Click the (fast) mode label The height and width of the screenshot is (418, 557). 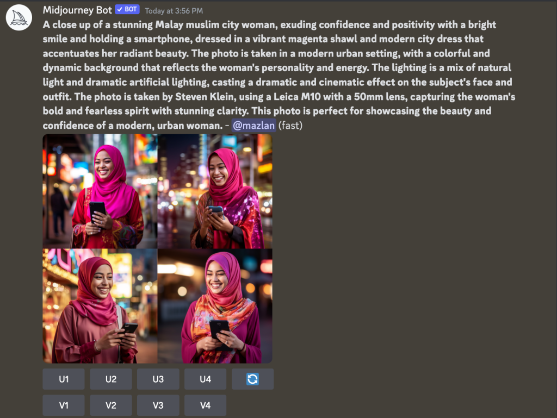click(x=290, y=125)
